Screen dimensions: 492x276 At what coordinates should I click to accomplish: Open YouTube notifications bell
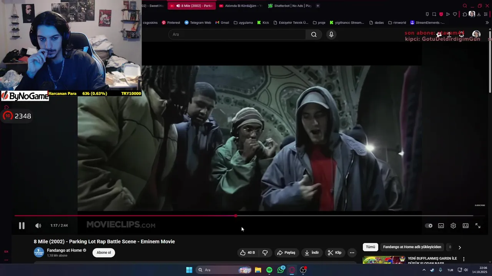[461, 34]
